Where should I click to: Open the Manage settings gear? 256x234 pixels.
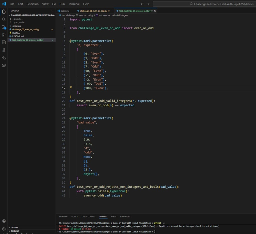click(x=4, y=228)
